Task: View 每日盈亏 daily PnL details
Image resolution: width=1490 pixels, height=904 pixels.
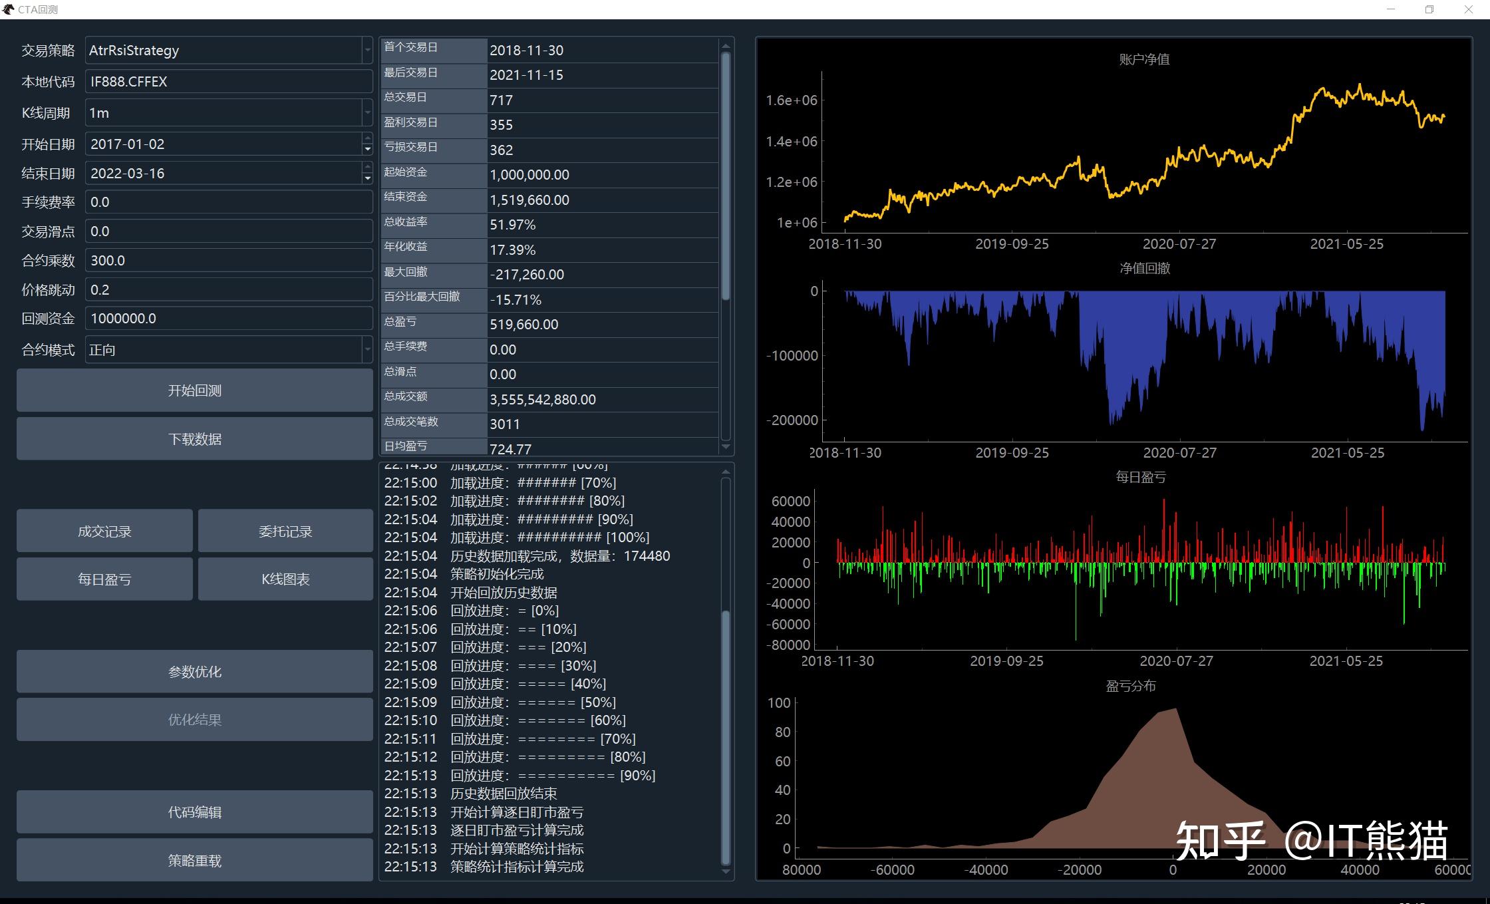Action: tap(104, 579)
